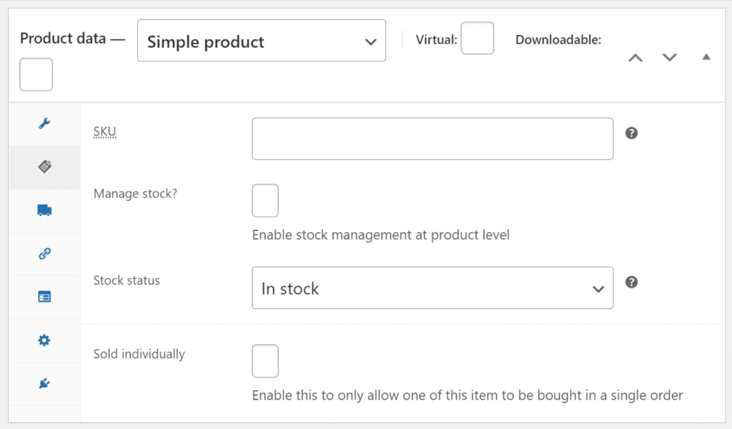Enable the Virtual product checkbox
Screen dimensions: 732x429
(477, 38)
